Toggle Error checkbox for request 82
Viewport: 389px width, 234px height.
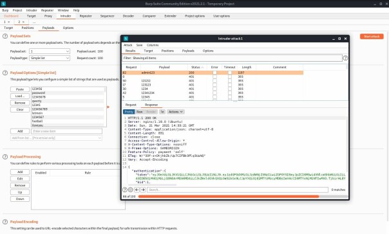[x=214, y=73]
